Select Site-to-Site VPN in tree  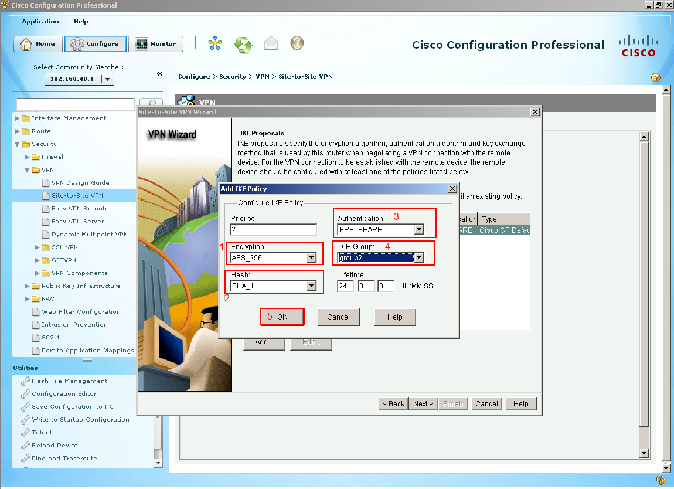[77, 196]
